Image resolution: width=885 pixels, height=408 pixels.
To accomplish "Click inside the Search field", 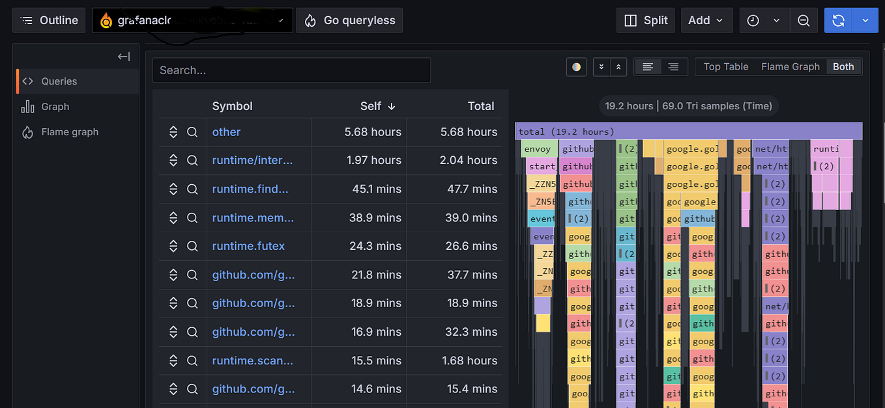I will click(x=291, y=70).
